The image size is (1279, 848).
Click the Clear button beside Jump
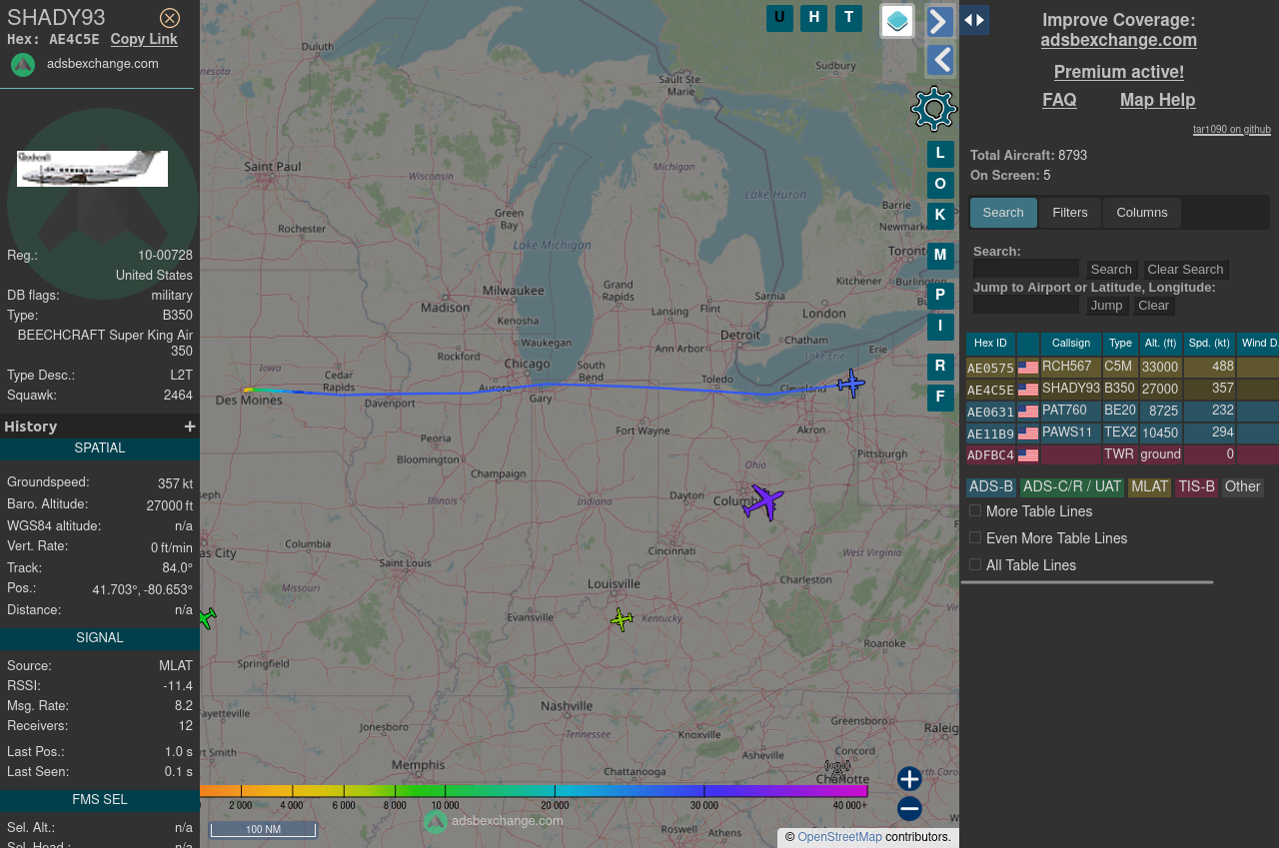[x=1153, y=306]
